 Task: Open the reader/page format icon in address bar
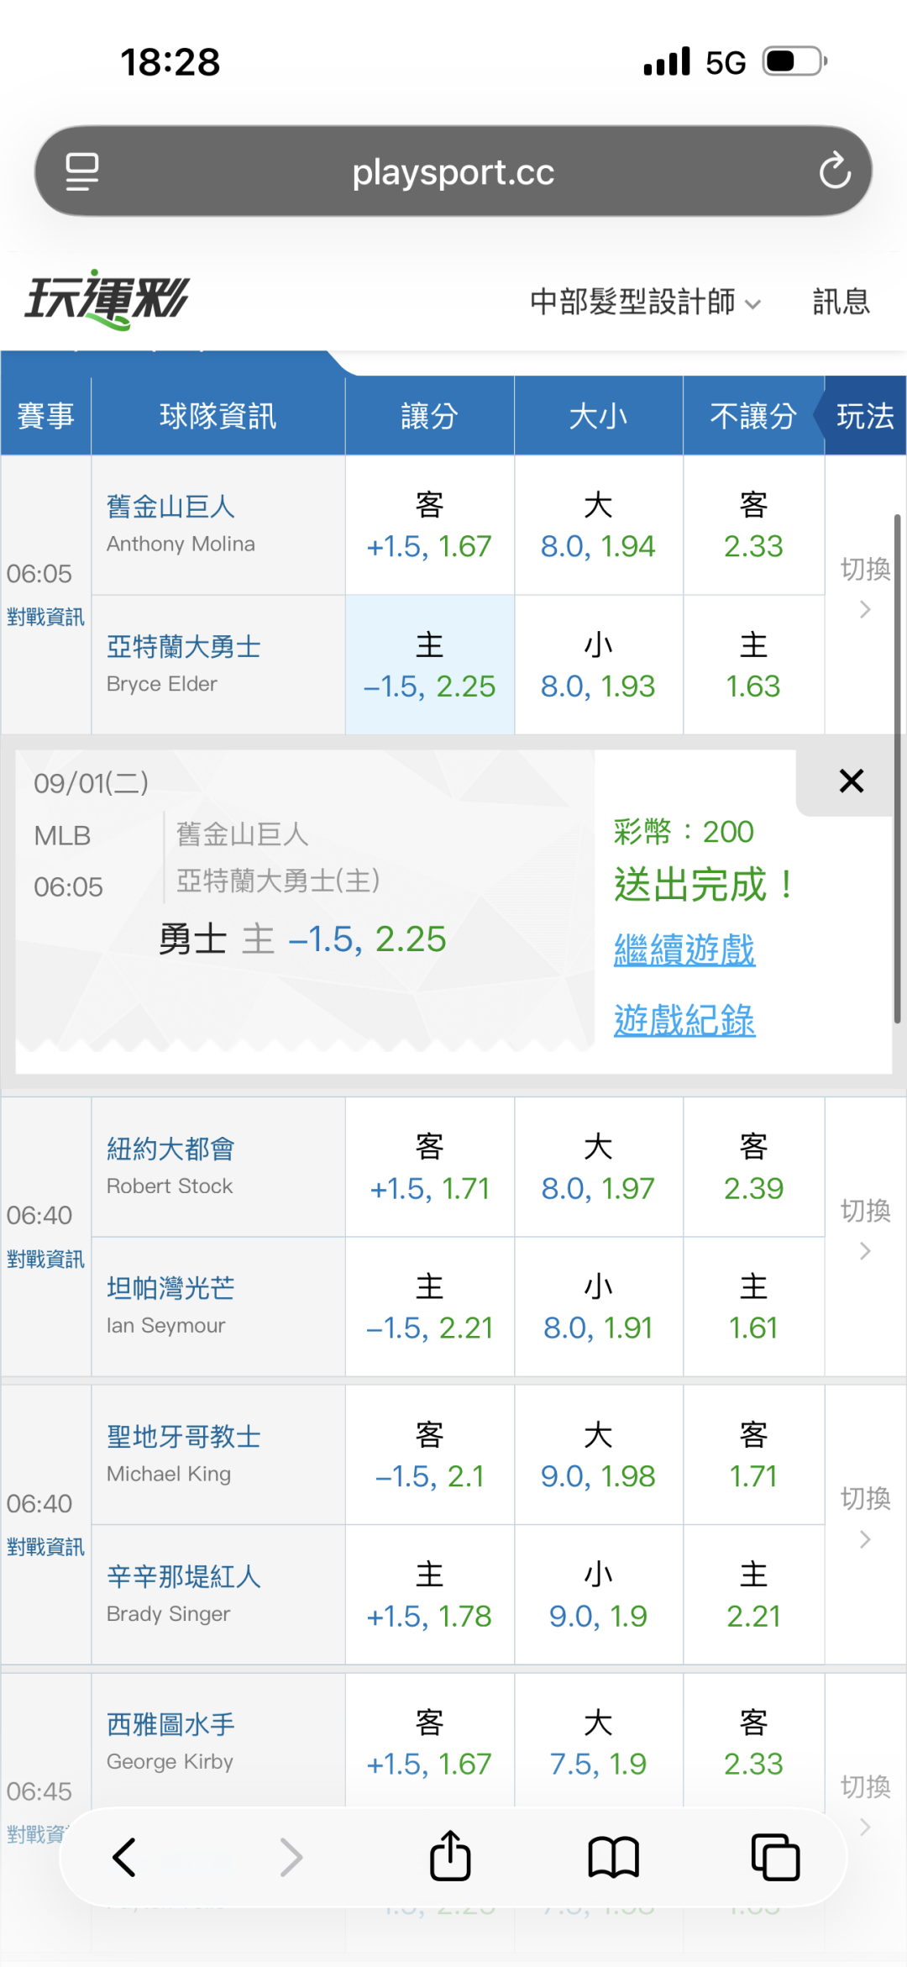click(x=82, y=171)
